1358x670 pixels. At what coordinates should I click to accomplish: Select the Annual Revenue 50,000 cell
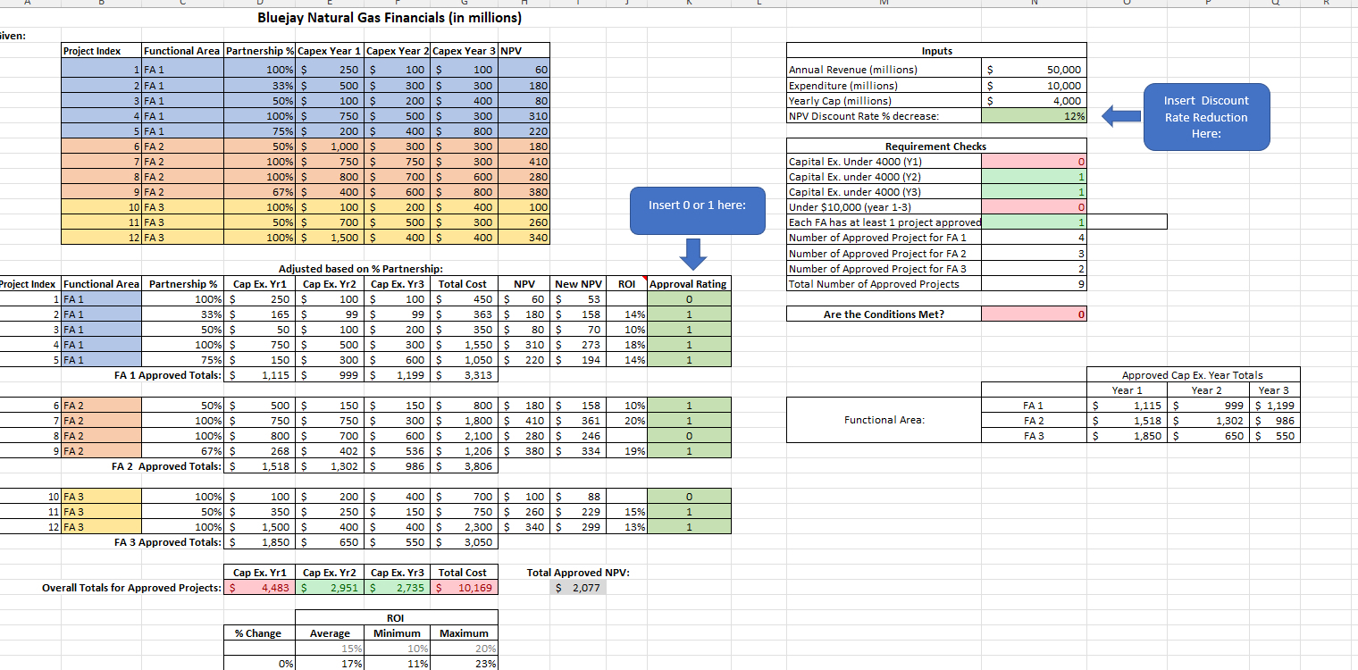[1032, 69]
